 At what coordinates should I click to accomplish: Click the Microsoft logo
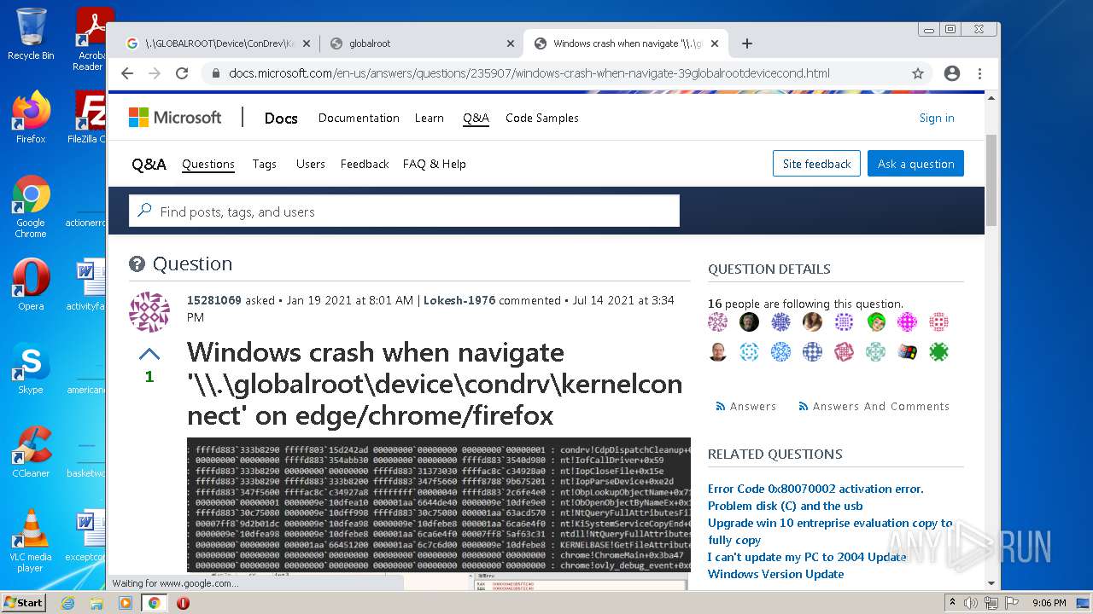point(175,118)
